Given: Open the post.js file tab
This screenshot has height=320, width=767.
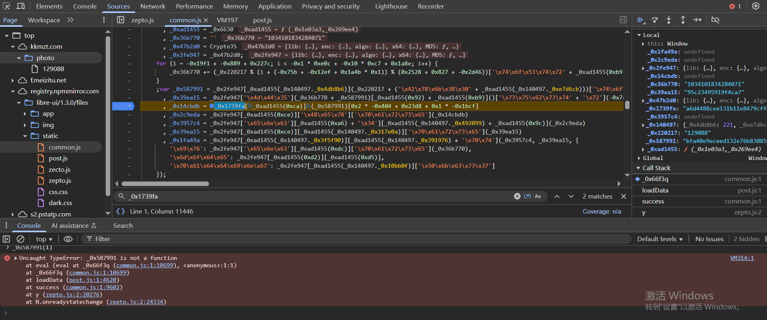Looking at the screenshot, I should pyautogui.click(x=262, y=20).
